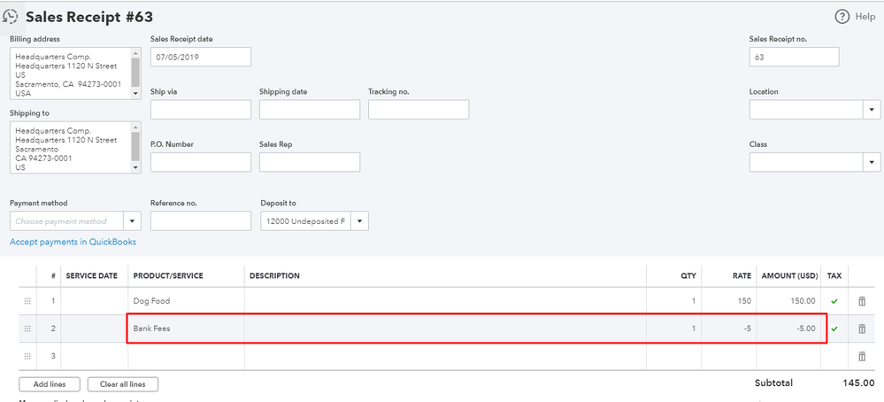884x402 pixels.
Task: Open the Help icon
Action: coord(842,17)
